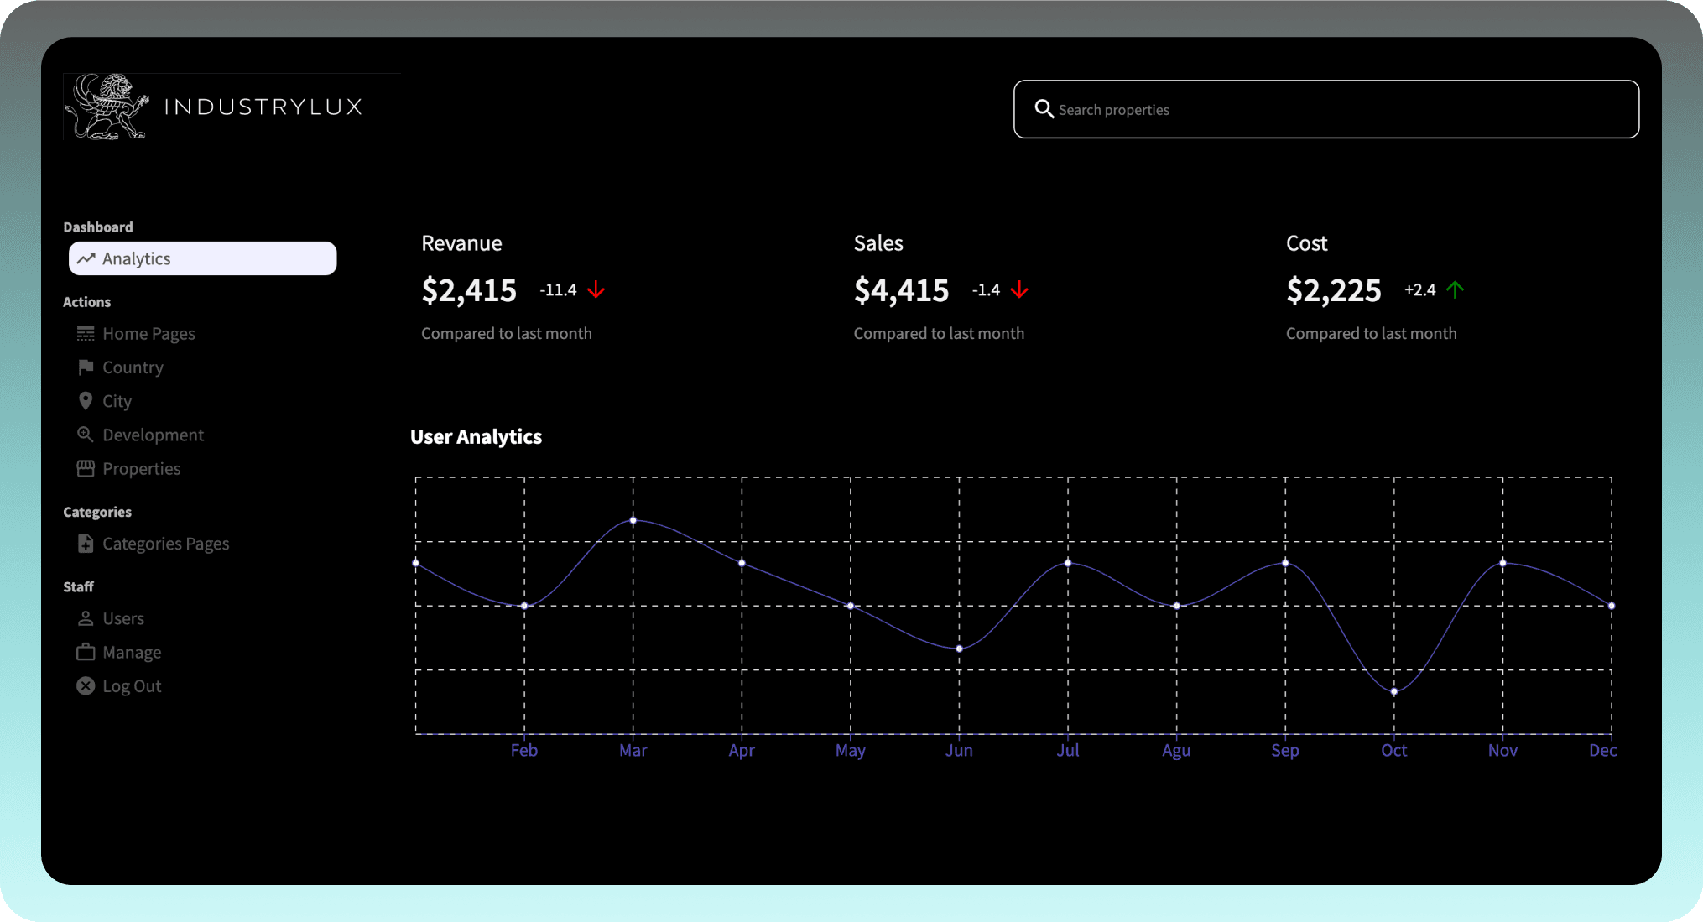Click the Log Out option
The image size is (1703, 922).
(x=131, y=685)
